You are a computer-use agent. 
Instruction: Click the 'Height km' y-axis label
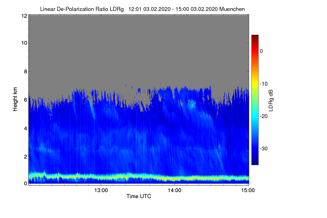click(15, 99)
